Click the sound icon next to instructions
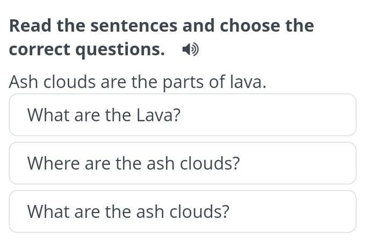Viewport: 376px width, 249px height. 190,49
